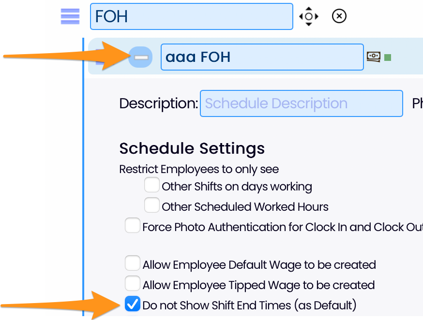Viewport: 423px width, 320px height.
Task: Edit the aaa FOH schedule name field
Action: 262,57
